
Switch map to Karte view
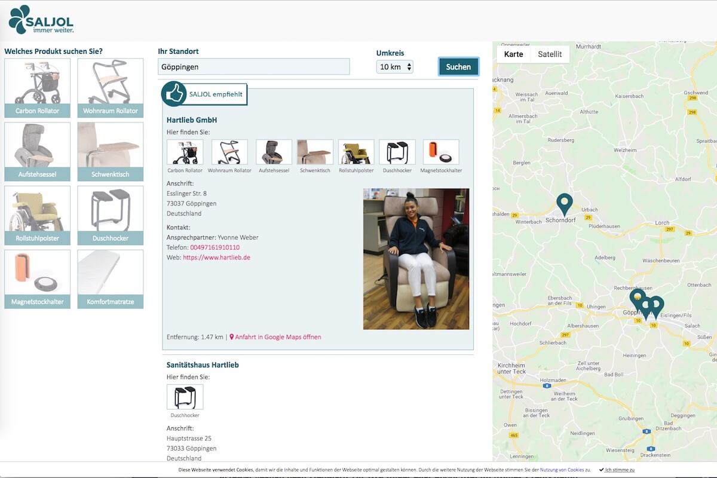tap(513, 54)
